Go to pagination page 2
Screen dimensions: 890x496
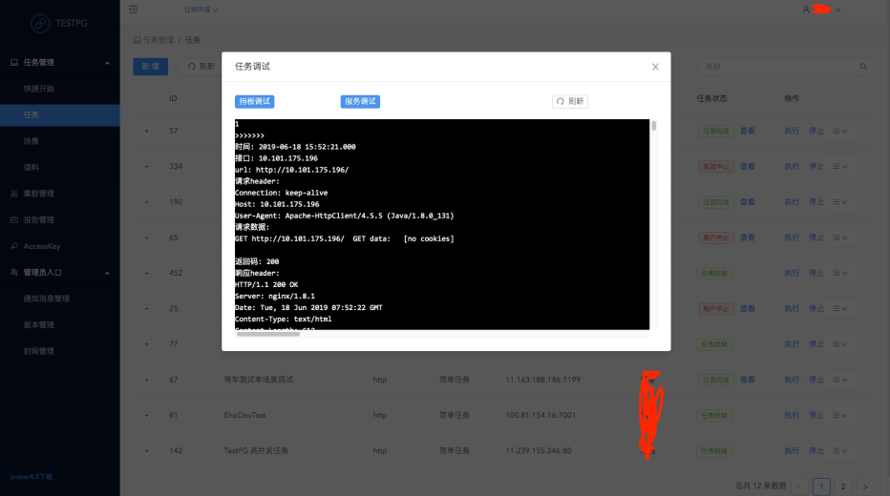(x=843, y=486)
